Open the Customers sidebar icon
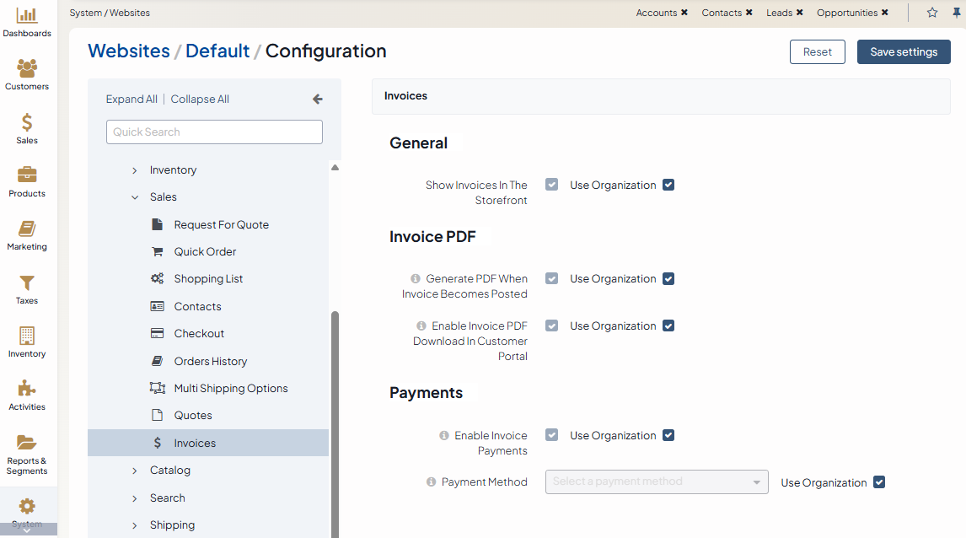The width and height of the screenshot is (966, 538). [x=27, y=68]
